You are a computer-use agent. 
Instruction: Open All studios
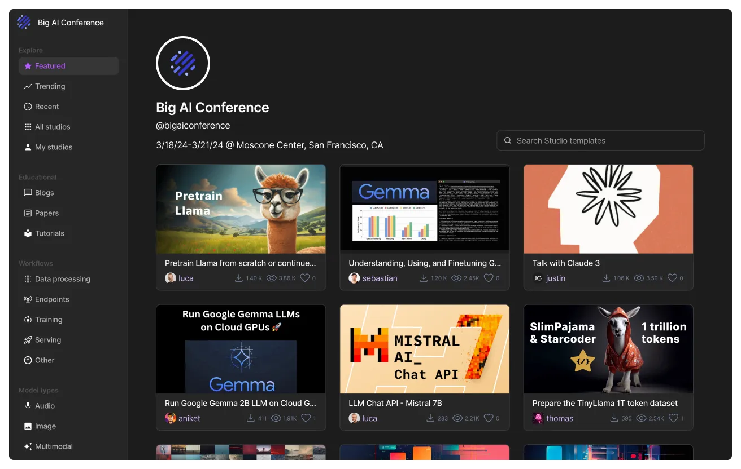[69, 127]
